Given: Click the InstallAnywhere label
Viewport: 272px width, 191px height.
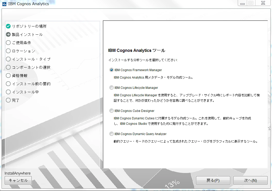Looking at the screenshot, I should [x=18, y=173].
